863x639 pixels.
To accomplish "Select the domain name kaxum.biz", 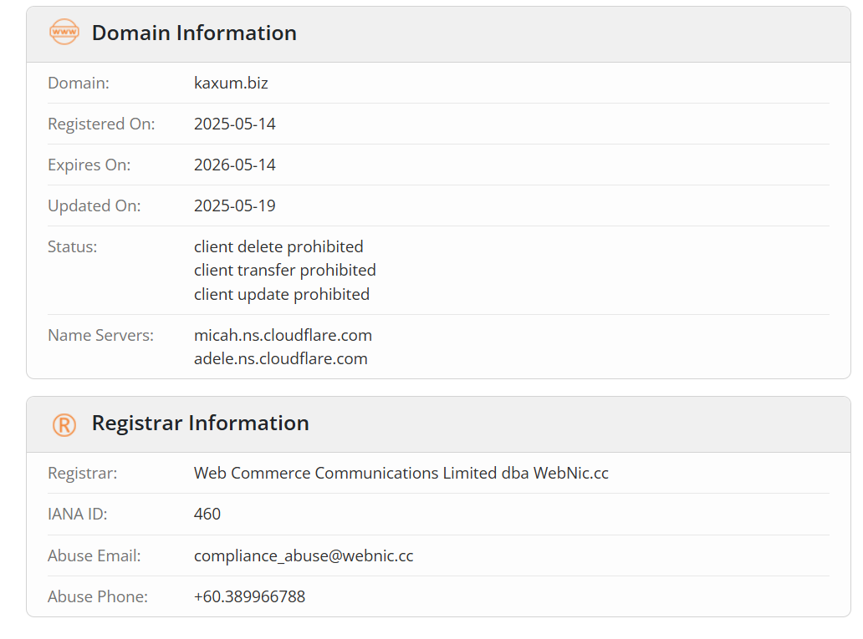I will [x=231, y=83].
